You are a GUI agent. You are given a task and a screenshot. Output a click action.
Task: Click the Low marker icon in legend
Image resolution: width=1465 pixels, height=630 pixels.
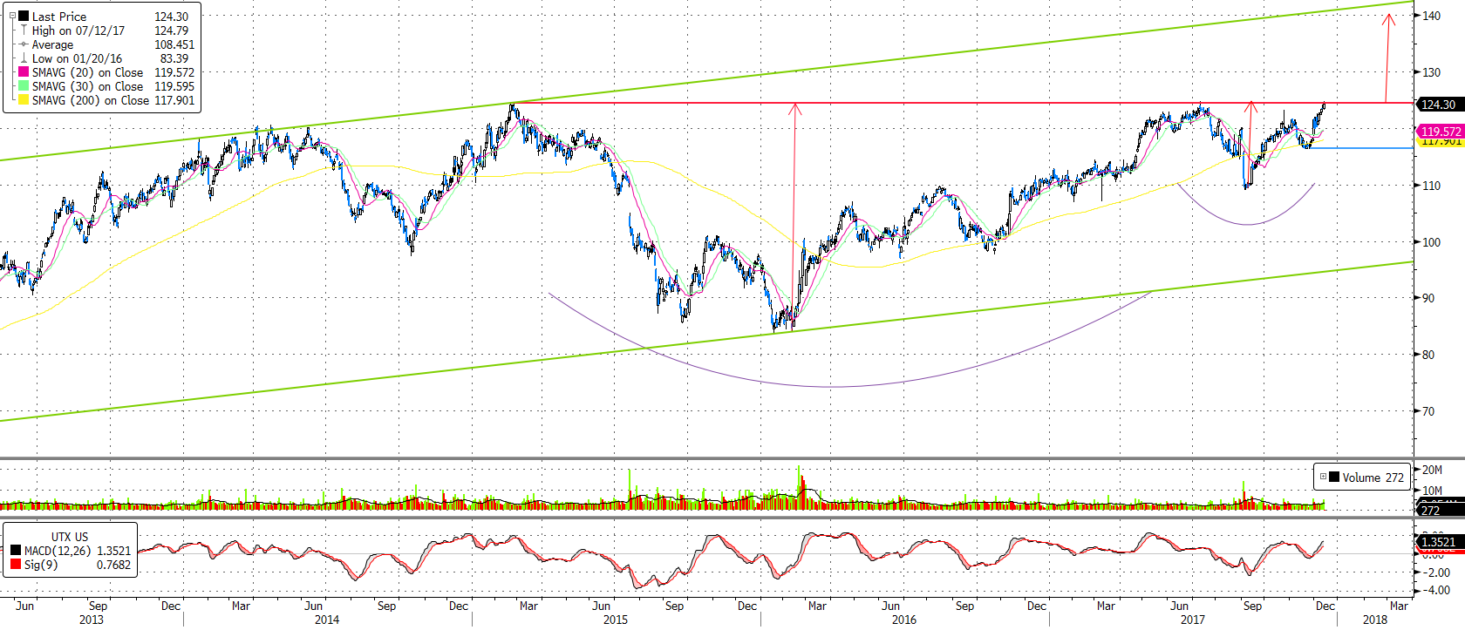tap(24, 58)
